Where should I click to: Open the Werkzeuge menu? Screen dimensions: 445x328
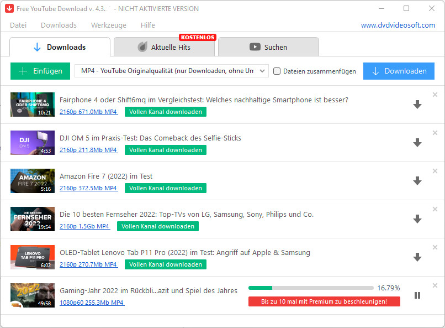coord(109,25)
